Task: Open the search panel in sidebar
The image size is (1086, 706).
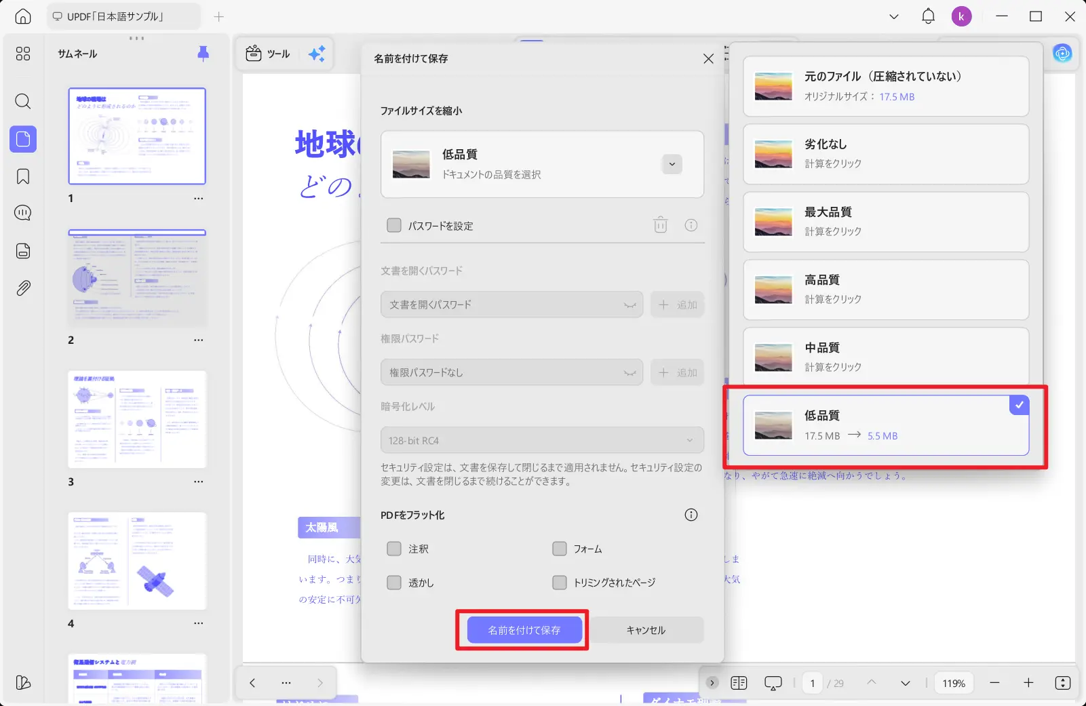Action: (x=23, y=102)
